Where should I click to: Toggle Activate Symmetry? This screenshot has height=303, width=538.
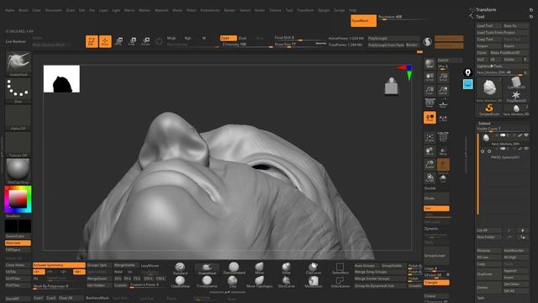click(x=59, y=265)
